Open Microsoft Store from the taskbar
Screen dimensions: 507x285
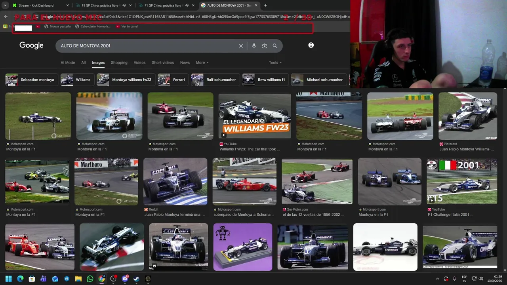(x=32, y=279)
